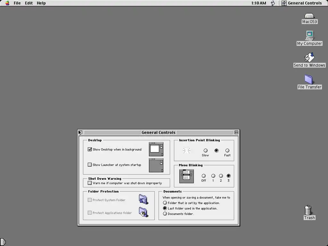The image size is (328, 246).
Task: Open the Edit menu
Action: (29, 3)
